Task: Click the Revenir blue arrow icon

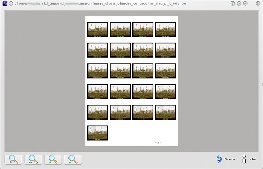Action: 219,159
